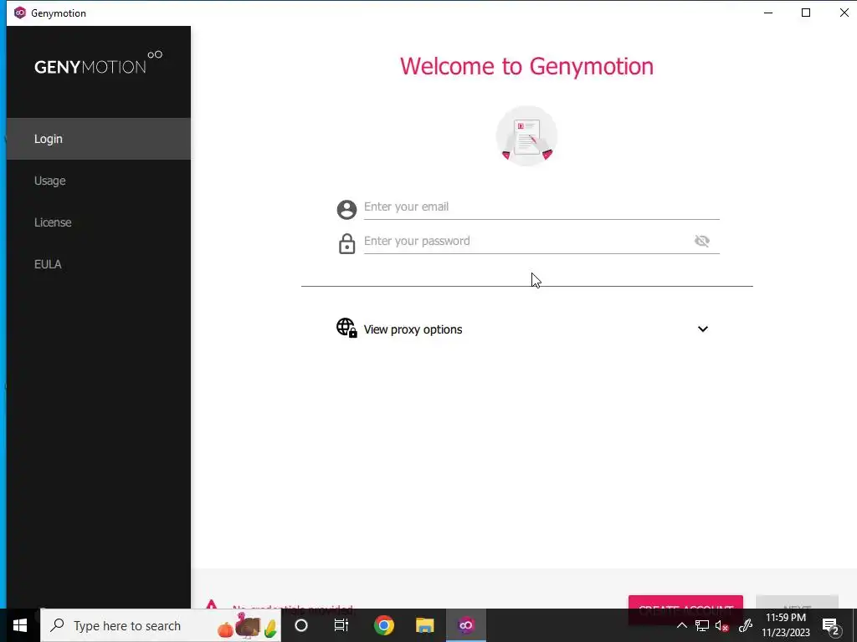Click the Genymotion title bar icon
The height and width of the screenshot is (642, 857).
[x=20, y=13]
